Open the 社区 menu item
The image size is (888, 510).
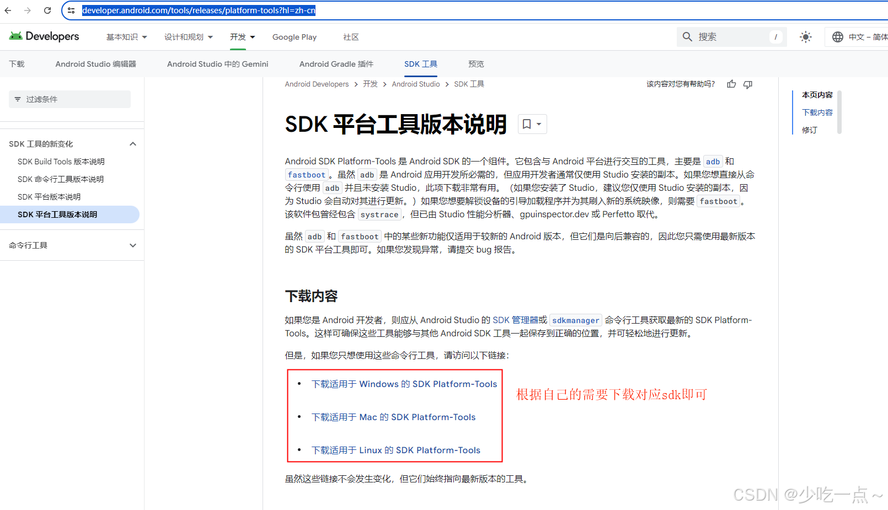click(351, 37)
